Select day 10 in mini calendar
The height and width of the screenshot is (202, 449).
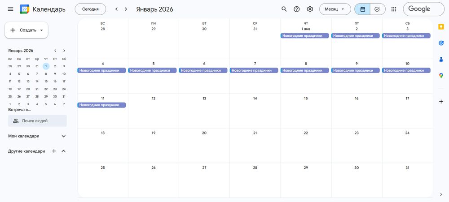click(64, 74)
